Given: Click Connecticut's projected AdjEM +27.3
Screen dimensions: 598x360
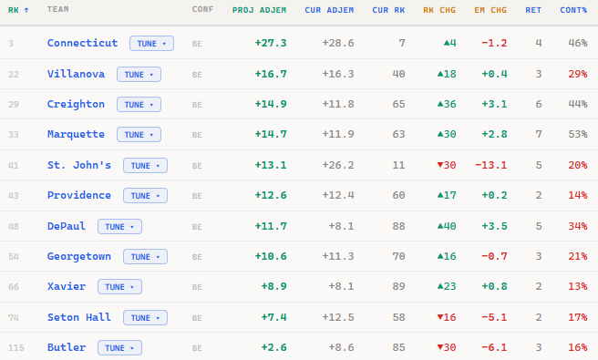Looking at the screenshot, I should point(271,43).
